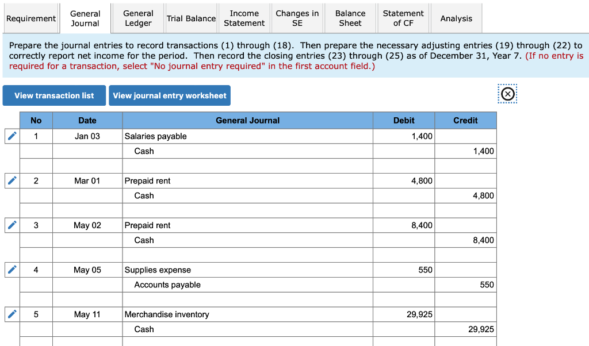Switch to the General Ledger tab
Screen dimensions: 589x346
tap(137, 18)
